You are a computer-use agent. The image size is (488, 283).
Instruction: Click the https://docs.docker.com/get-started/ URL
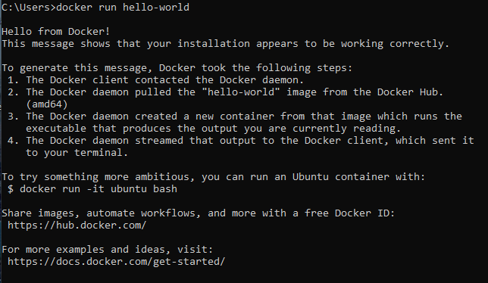[116, 262]
